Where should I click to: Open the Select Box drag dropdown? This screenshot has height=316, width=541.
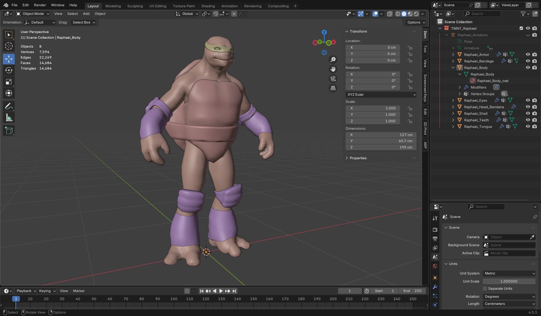84,22
